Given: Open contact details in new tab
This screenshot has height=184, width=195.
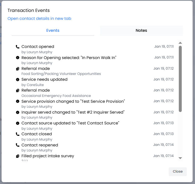Looking at the screenshot, I should click(39, 19).
